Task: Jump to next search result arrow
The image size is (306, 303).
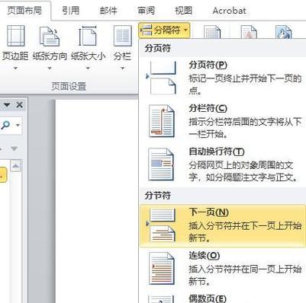Action: point(14,148)
